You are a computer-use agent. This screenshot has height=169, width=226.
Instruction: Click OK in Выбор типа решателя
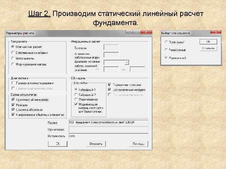(x=208, y=42)
